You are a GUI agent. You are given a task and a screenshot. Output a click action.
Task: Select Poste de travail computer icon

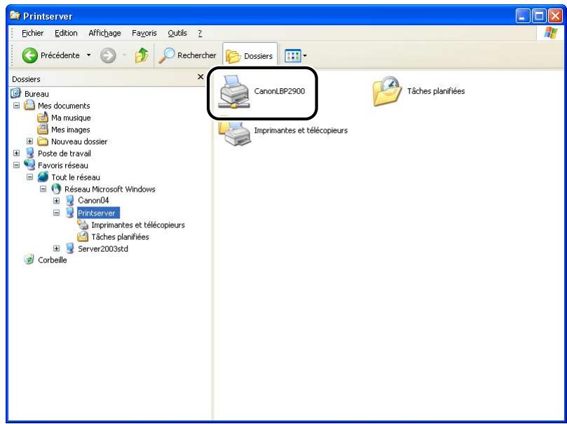29,153
